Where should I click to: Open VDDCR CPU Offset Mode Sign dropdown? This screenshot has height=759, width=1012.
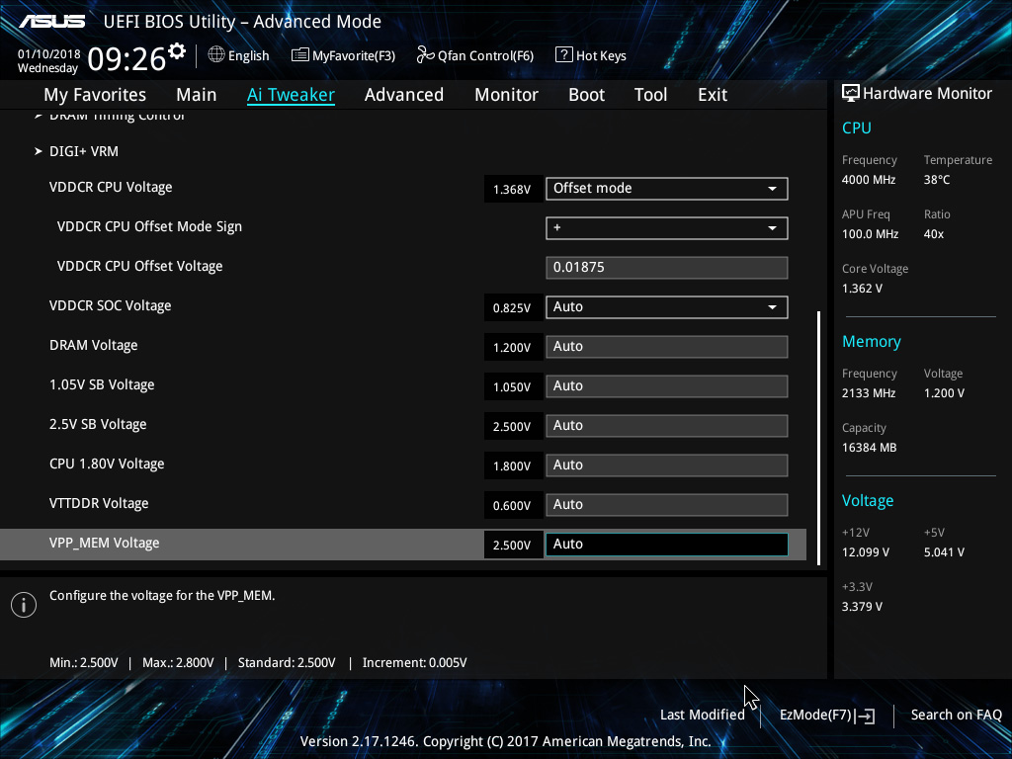(x=667, y=228)
